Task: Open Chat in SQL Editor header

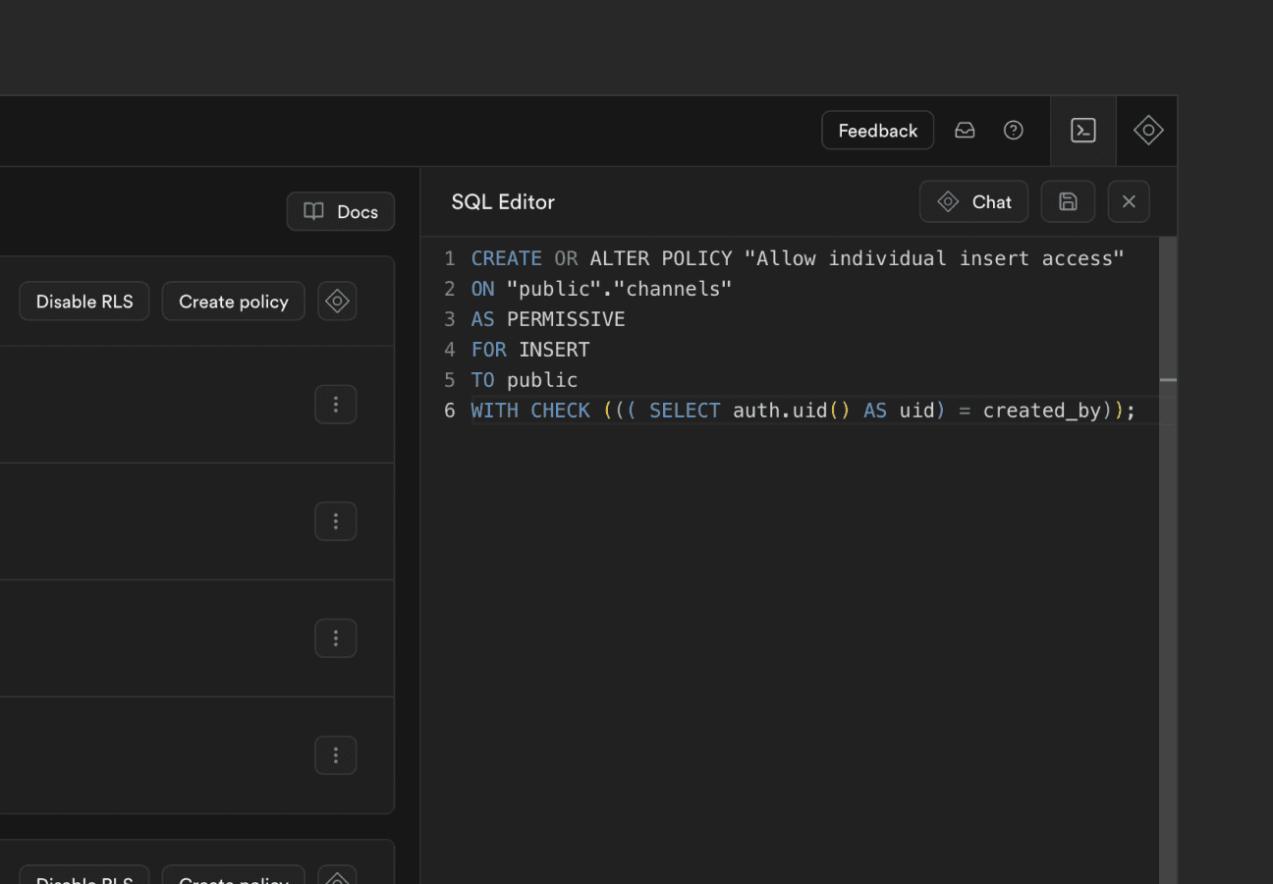Action: (973, 201)
